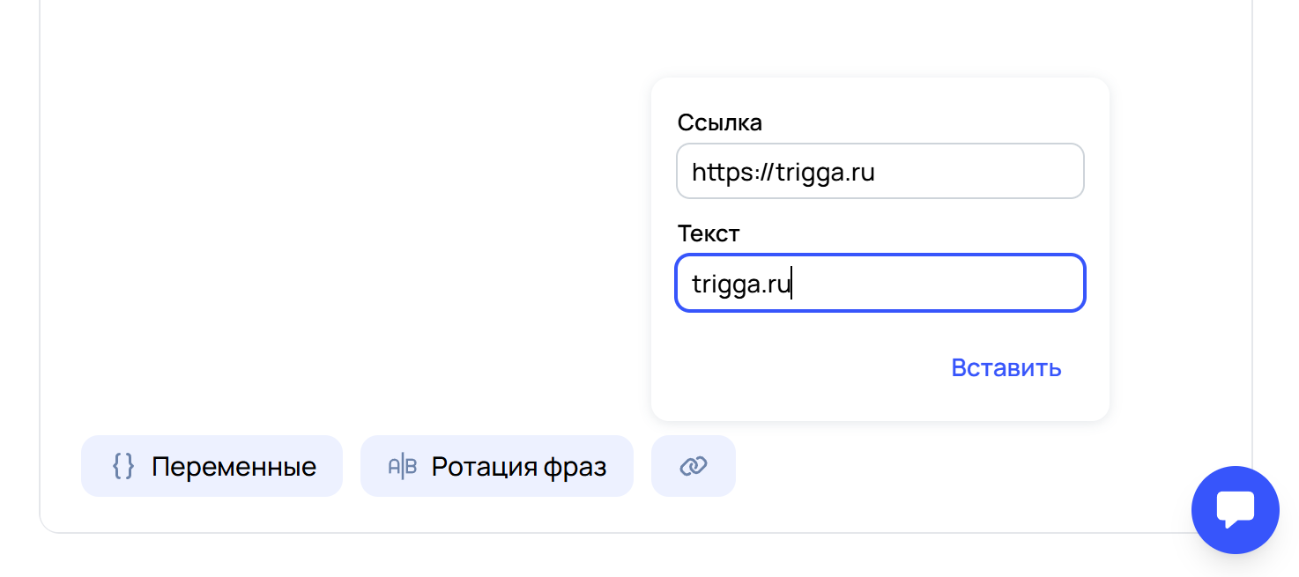Click the curly braces icon beside Переменные
The height and width of the screenshot is (577, 1299).
point(124,466)
